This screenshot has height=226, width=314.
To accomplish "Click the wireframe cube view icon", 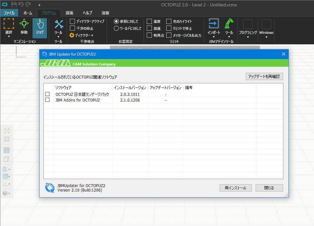I will coord(6,159).
